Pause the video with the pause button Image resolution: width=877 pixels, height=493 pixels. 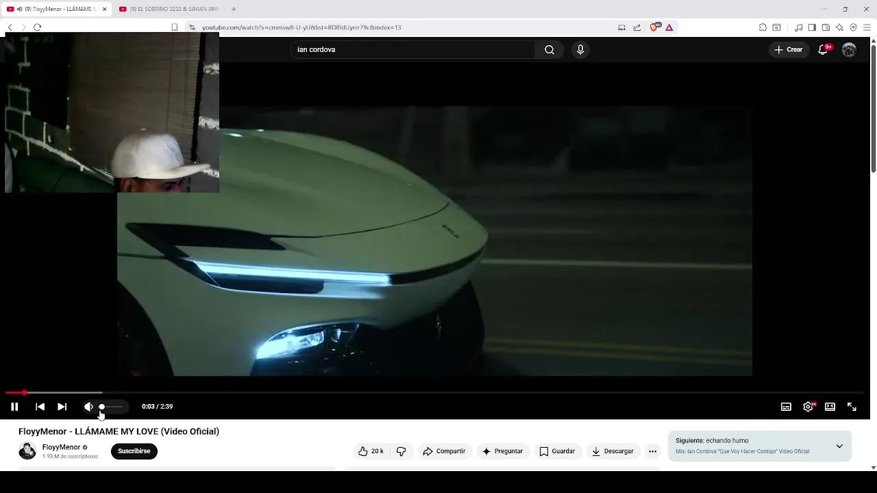click(14, 407)
